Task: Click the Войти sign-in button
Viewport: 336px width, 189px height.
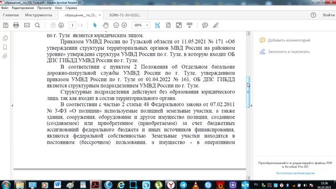Action: (329, 15)
